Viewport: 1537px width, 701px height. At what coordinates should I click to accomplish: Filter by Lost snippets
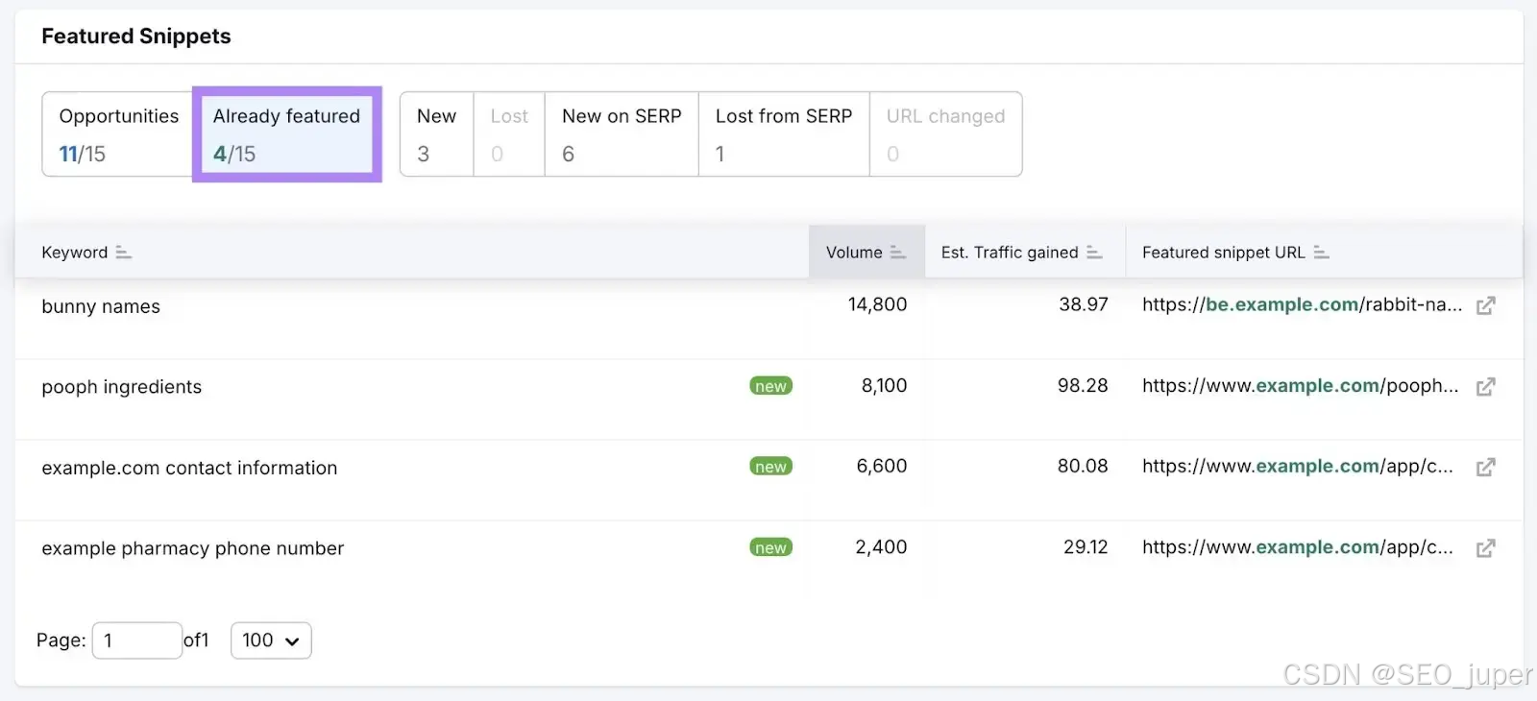509,134
